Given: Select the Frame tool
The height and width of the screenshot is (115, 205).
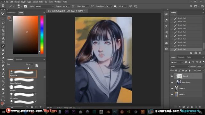Looking at the screenshot, I should (3, 34).
